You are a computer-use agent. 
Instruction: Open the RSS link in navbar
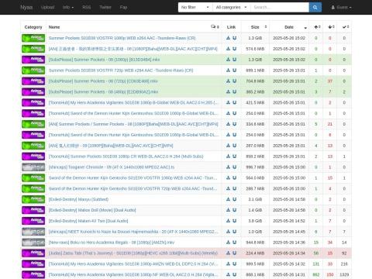tap(87, 7)
